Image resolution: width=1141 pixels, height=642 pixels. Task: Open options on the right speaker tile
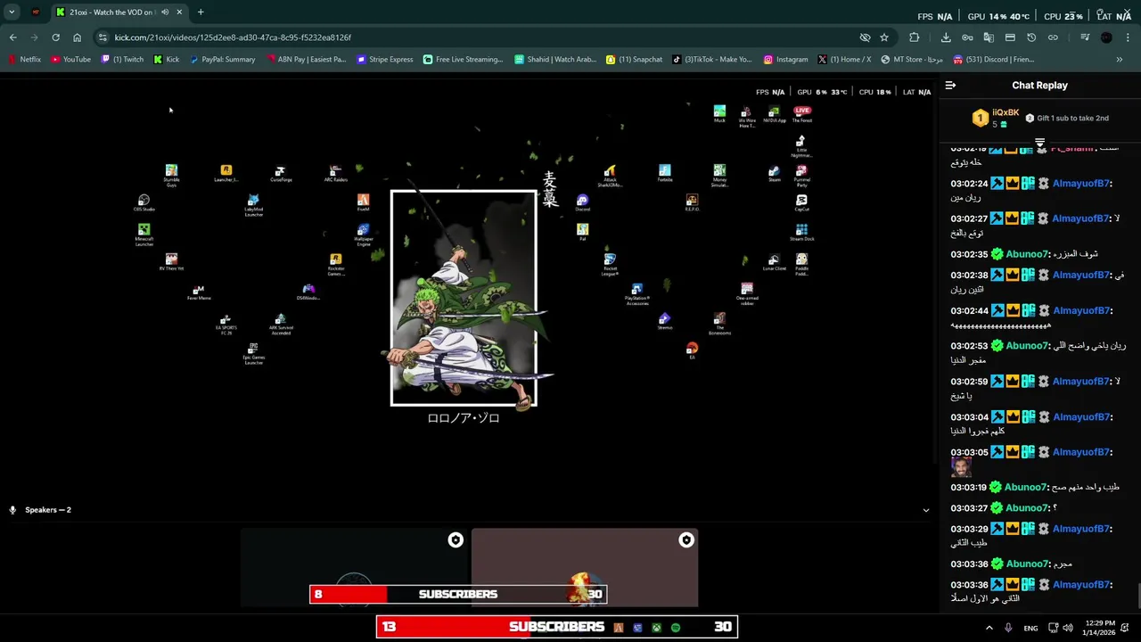click(686, 540)
